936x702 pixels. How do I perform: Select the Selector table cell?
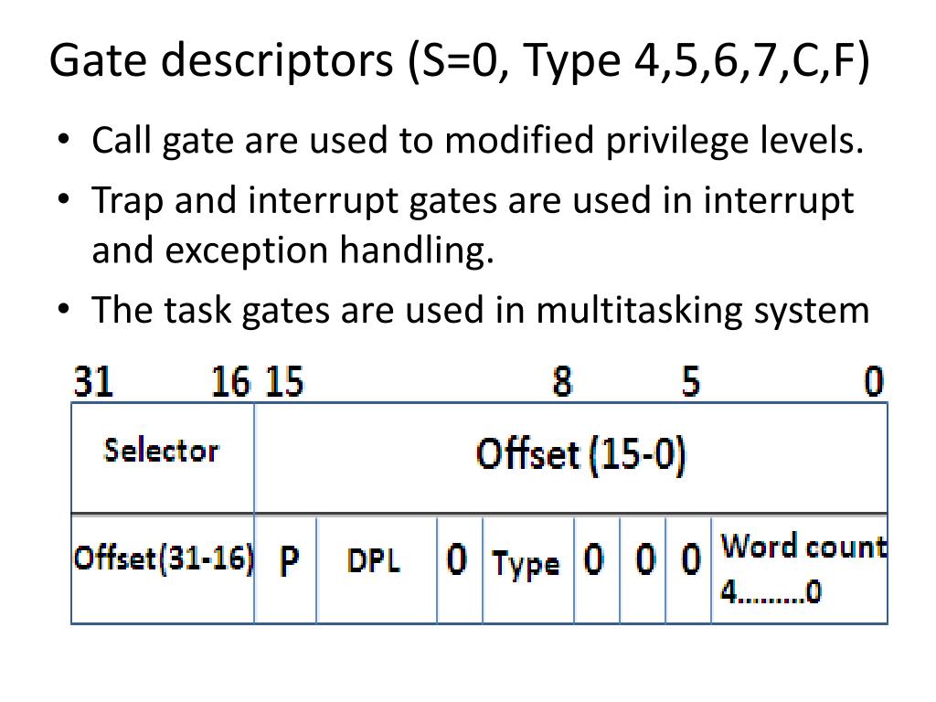coord(163,458)
